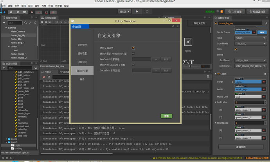Open 编辑器目录 editor folder button
Viewport: 270px width, 162px height.
[x=257, y=12]
